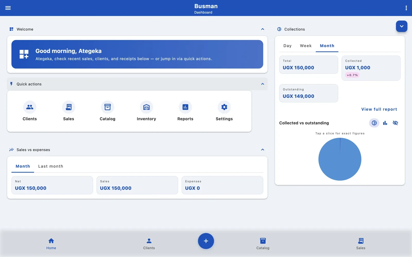Click the Quick actions lightning icon
Screen dimensions: 412x257
[x=11, y=84]
